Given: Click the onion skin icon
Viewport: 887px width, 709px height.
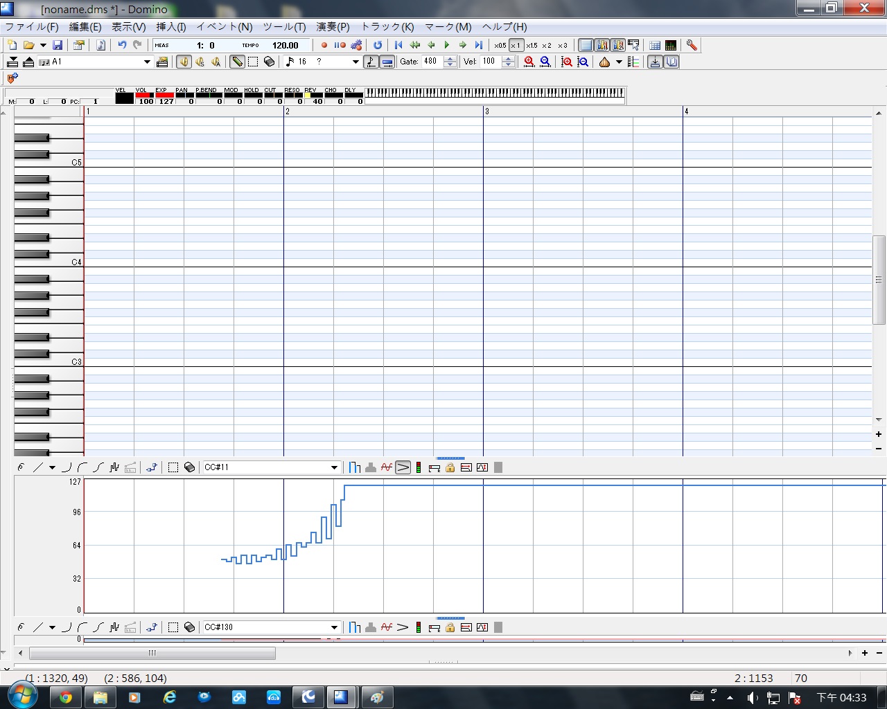Looking at the screenshot, I should coord(604,62).
